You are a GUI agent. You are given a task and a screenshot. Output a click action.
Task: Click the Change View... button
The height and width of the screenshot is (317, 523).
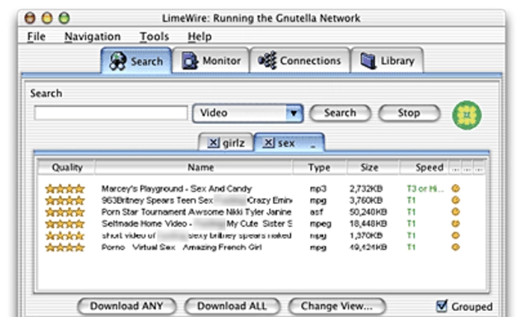point(337,306)
